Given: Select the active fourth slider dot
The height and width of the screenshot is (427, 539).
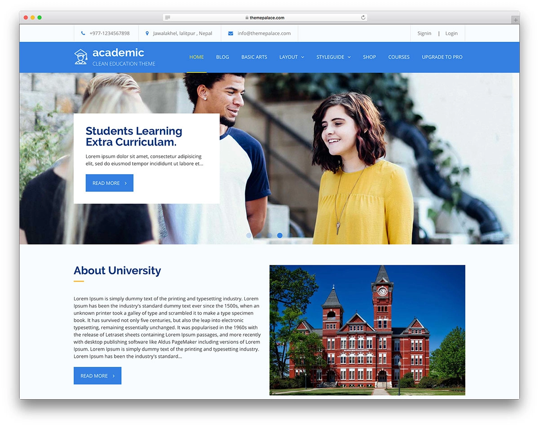Looking at the screenshot, I should point(280,235).
